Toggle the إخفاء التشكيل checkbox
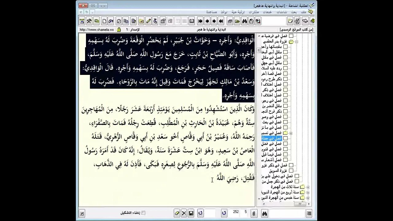 pyautogui.click(x=143, y=213)
